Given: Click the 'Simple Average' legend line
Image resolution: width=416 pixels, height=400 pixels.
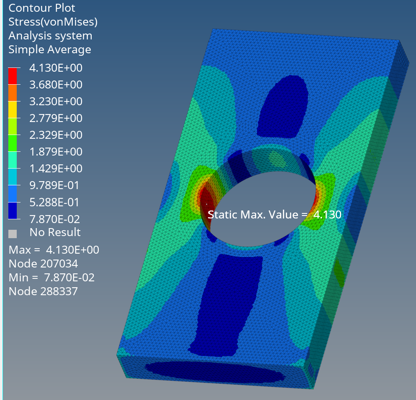Looking at the screenshot, I should point(50,50).
